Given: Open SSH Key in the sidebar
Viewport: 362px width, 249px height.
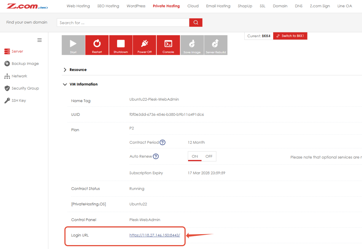Looking at the screenshot, I should tap(15, 101).
